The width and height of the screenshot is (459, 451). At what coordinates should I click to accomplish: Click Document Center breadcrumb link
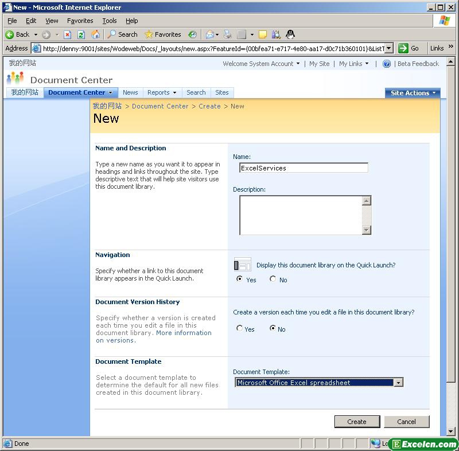[x=160, y=106]
